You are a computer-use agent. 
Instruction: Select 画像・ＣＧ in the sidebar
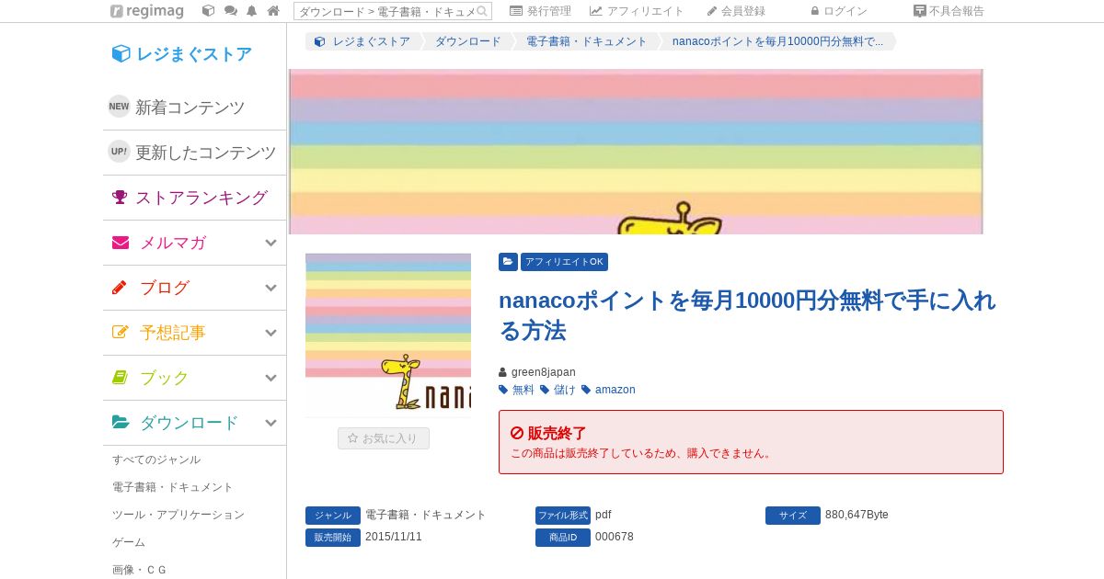click(x=140, y=570)
